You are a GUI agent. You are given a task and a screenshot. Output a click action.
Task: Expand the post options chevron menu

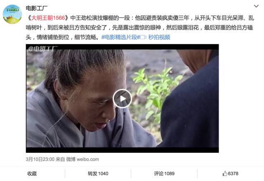point(256,6)
